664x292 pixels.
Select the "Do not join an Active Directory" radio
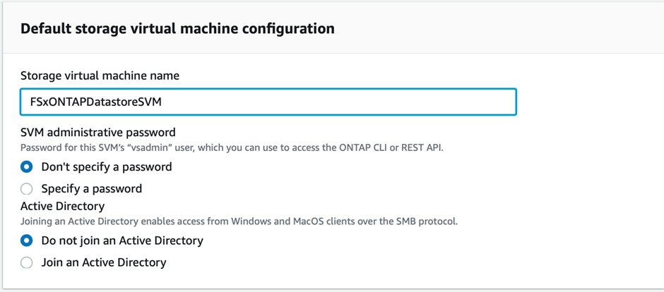pos(27,241)
